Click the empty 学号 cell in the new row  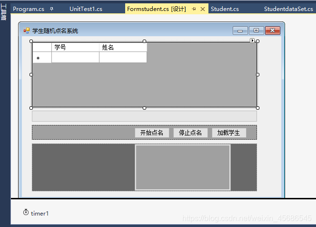(x=75, y=57)
